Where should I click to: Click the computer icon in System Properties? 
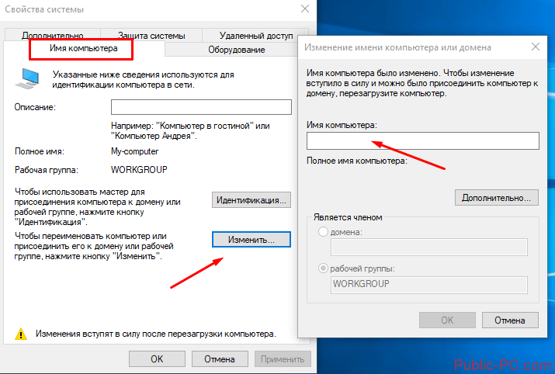(27, 78)
